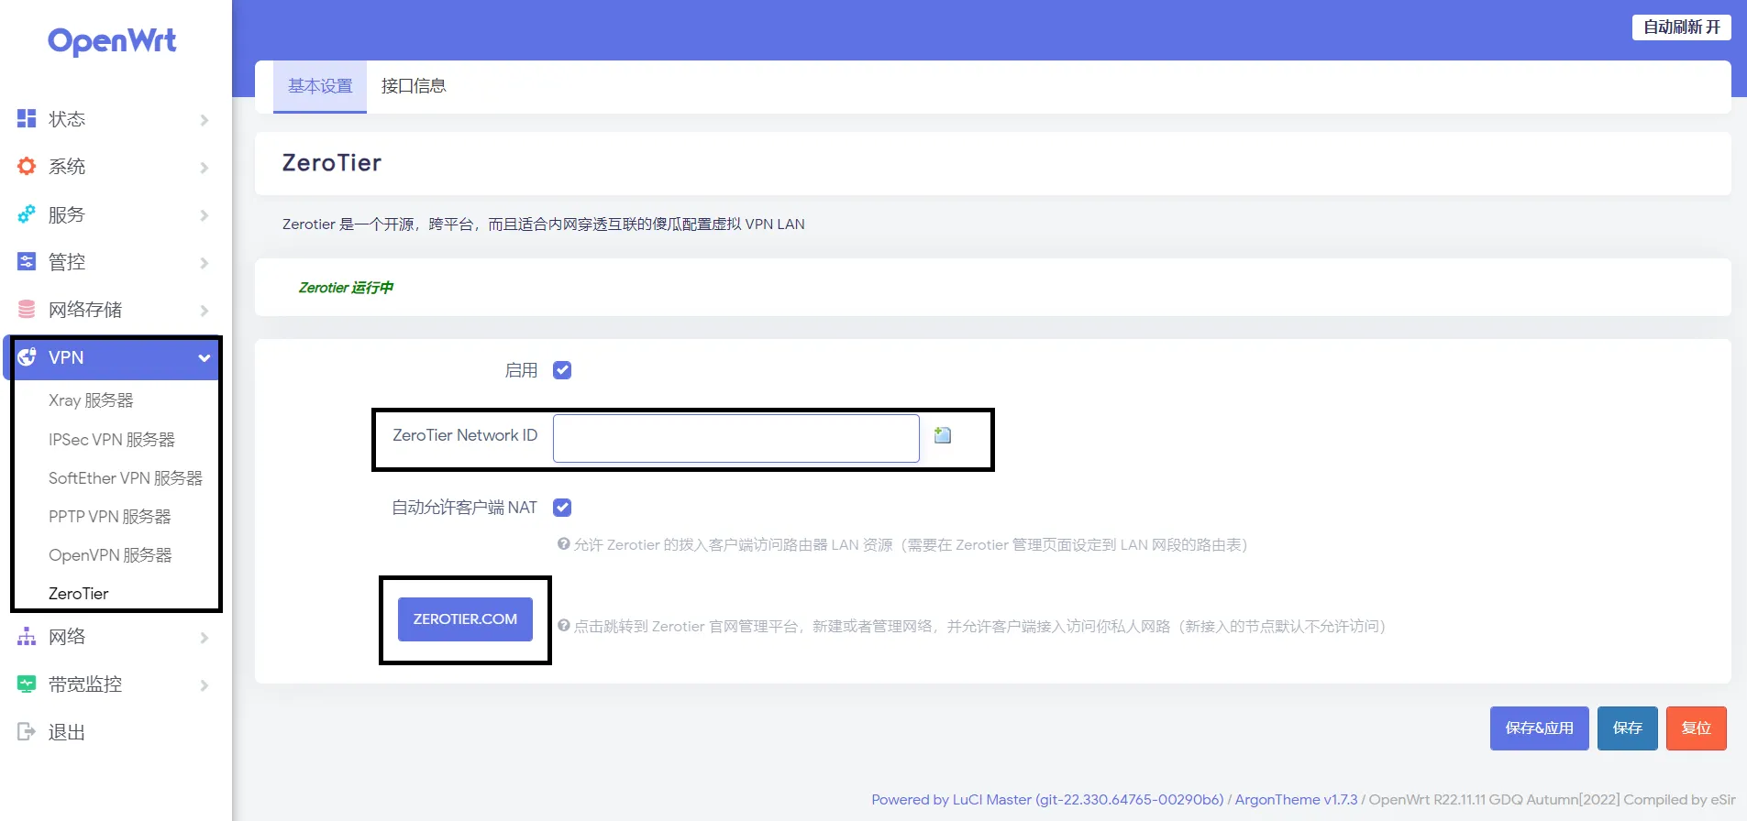Toggle the 自动允许客户端 NAT checkbox
Screen dimensions: 1747x821
[x=562, y=508]
